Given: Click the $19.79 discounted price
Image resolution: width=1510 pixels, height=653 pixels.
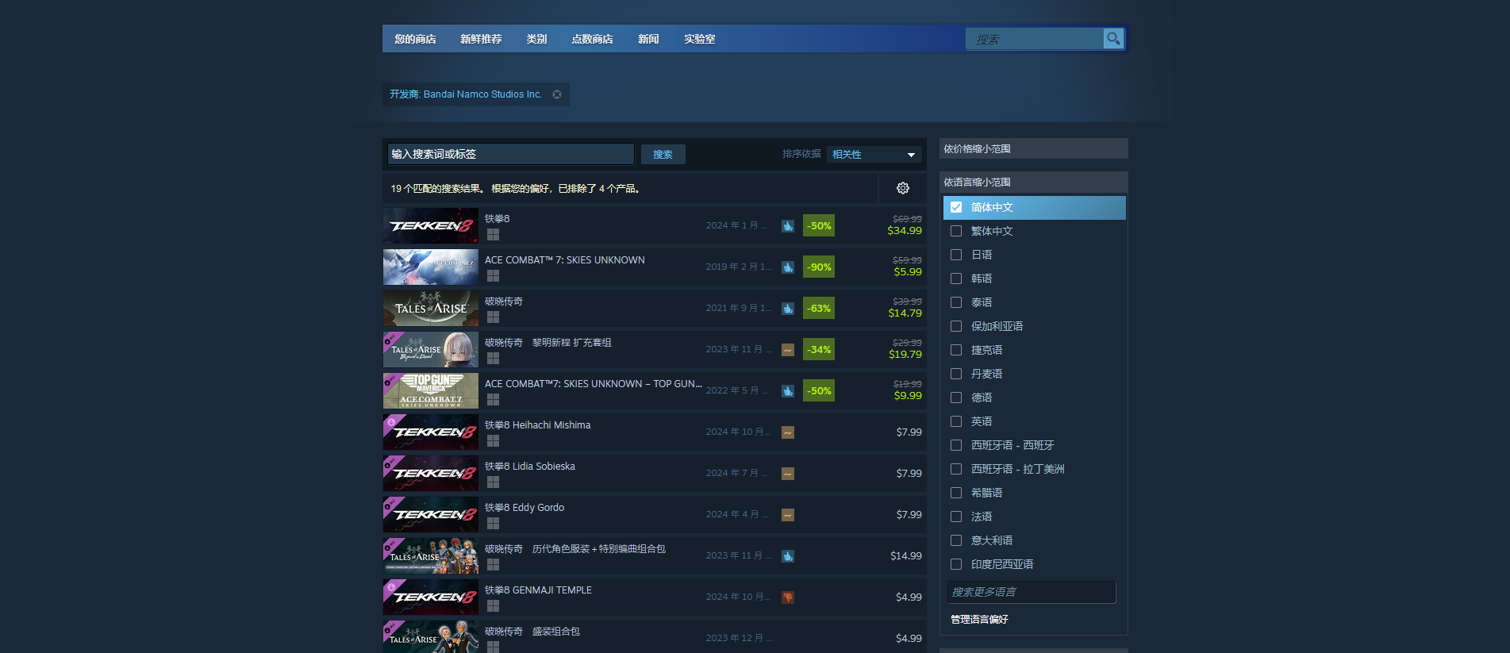Looking at the screenshot, I should pos(905,355).
